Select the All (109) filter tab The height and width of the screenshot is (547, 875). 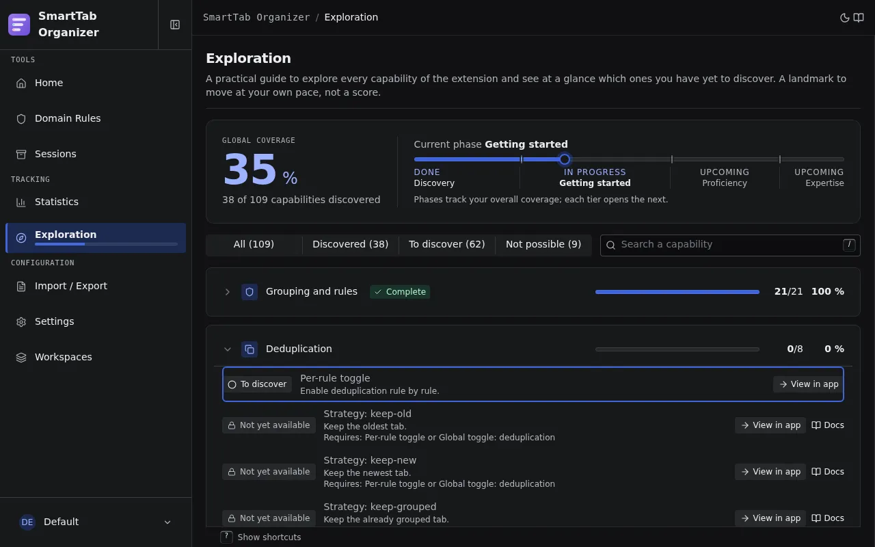[x=254, y=245]
